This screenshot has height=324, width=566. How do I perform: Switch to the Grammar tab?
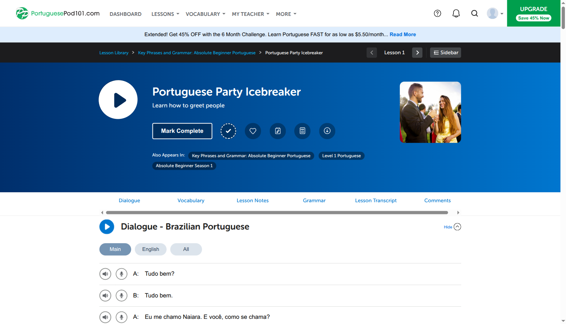(314, 200)
